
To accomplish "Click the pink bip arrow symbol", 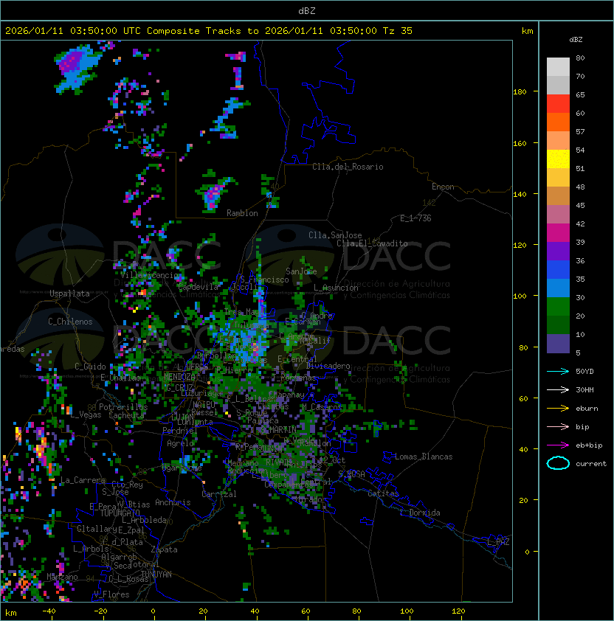I will [x=558, y=426].
